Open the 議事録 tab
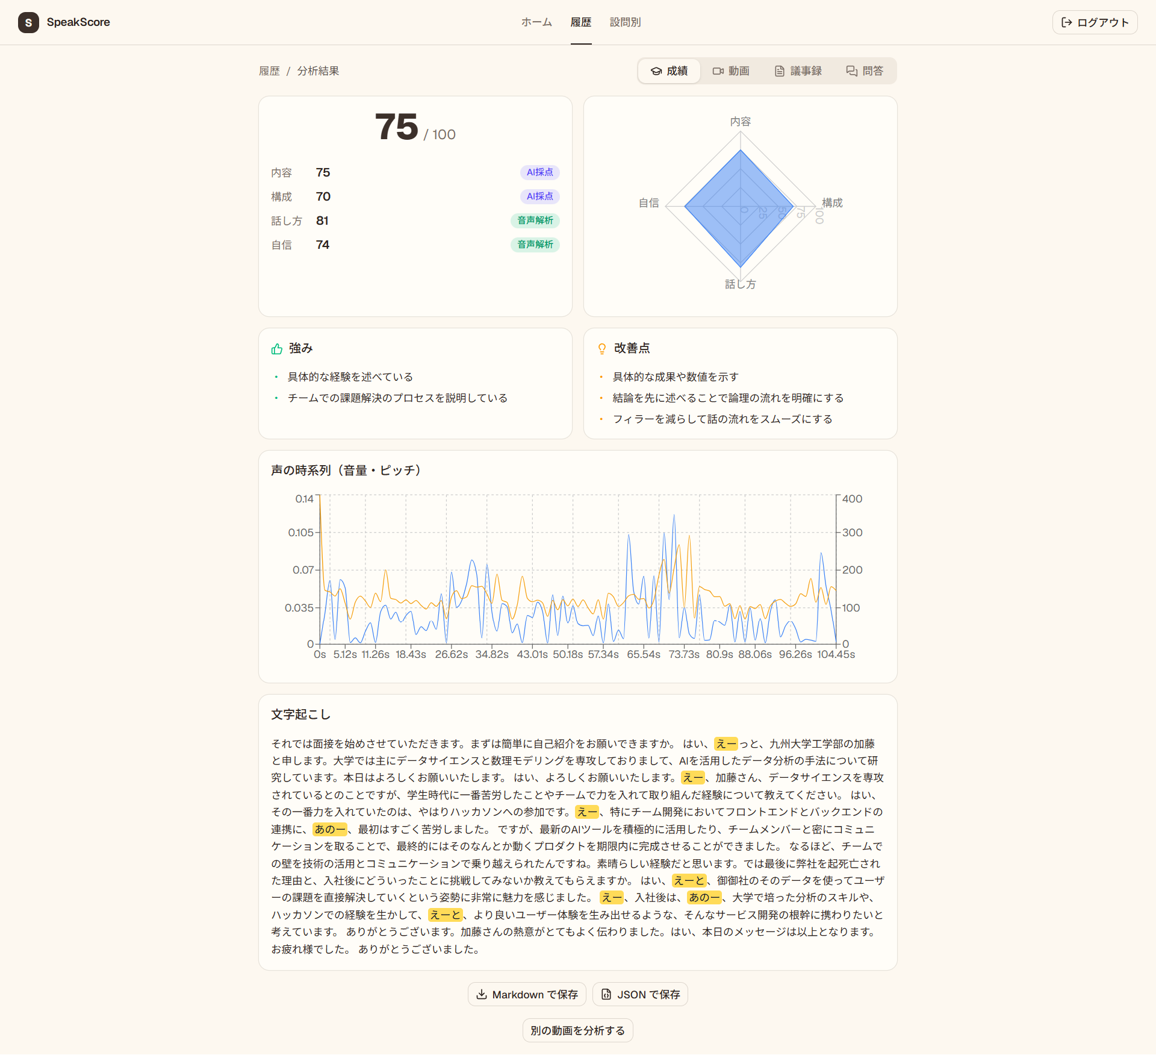This screenshot has width=1156, height=1055. click(798, 71)
